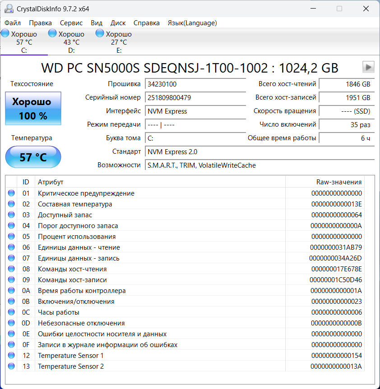
Task: Click the 57 °C temperature button
Action: pyautogui.click(x=33, y=157)
